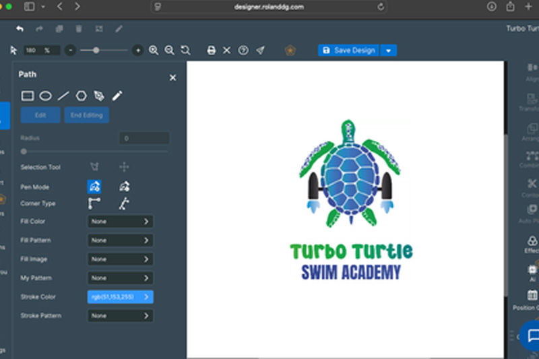Click the minus zoom button
This screenshot has height=359, width=539.
pyautogui.click(x=71, y=51)
